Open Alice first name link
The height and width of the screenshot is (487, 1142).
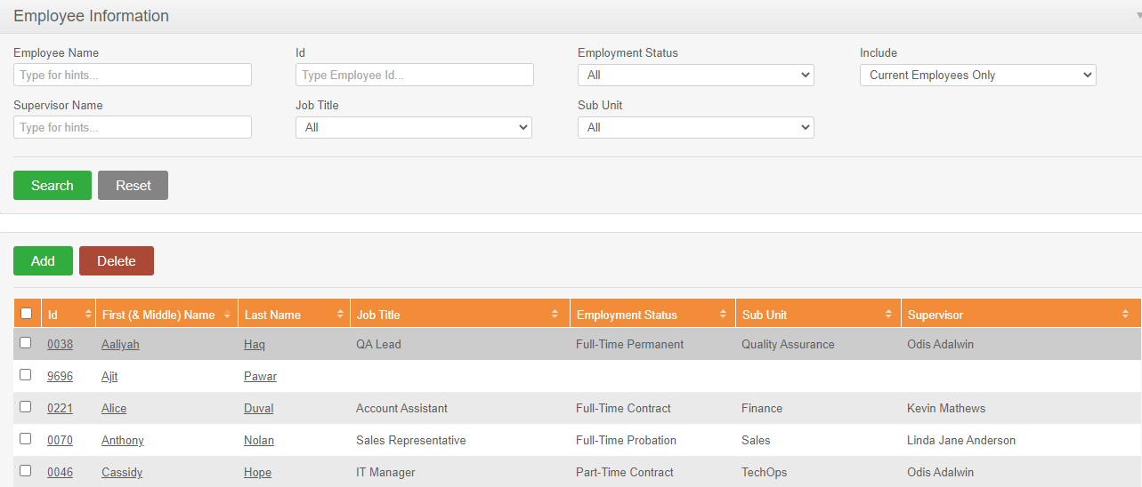pos(114,409)
